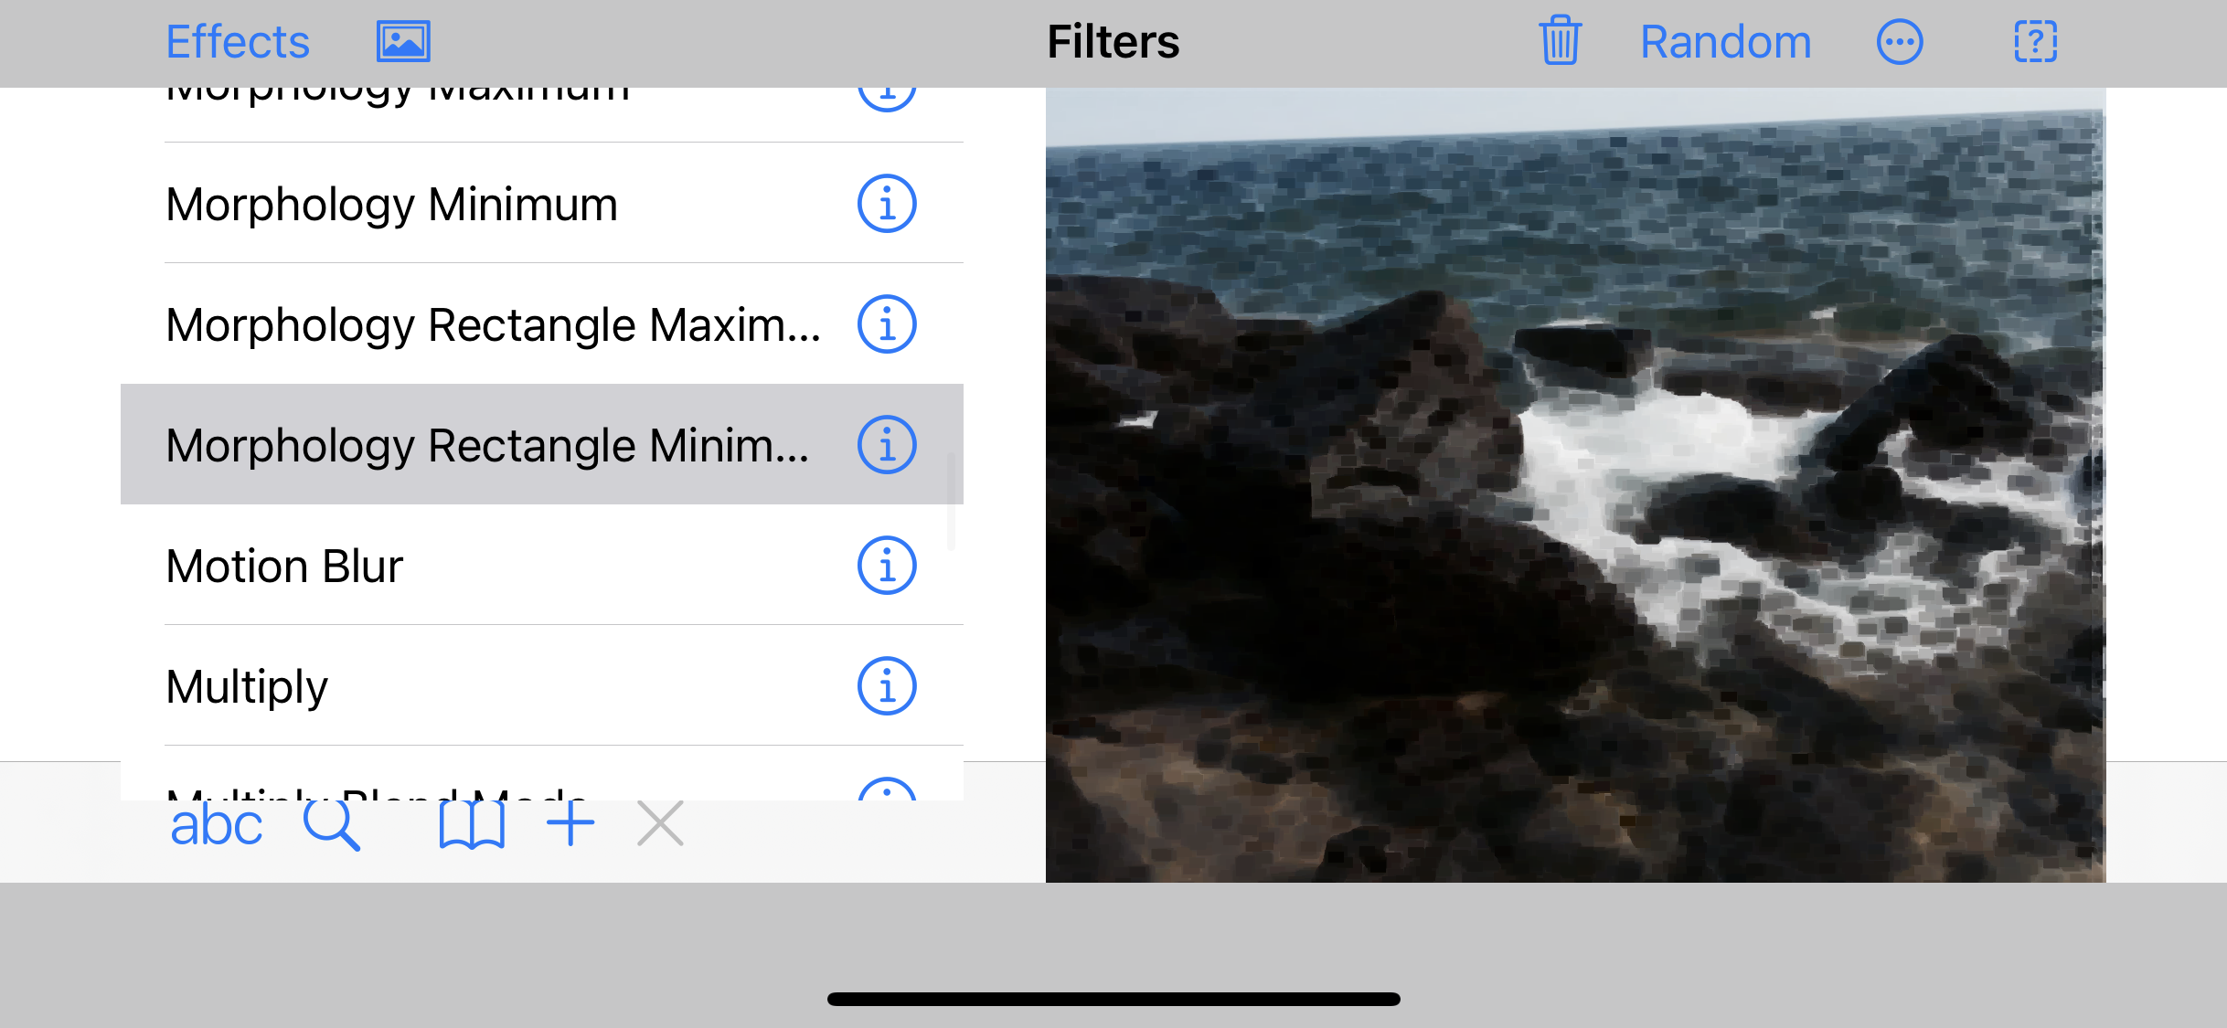Toggle abc alphabetical sorting
The image size is (2227, 1028).
pos(216,825)
